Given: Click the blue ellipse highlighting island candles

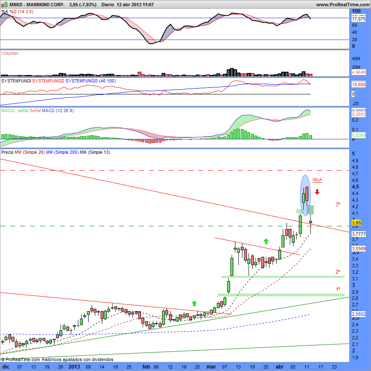Looking at the screenshot, I should pos(305,195).
